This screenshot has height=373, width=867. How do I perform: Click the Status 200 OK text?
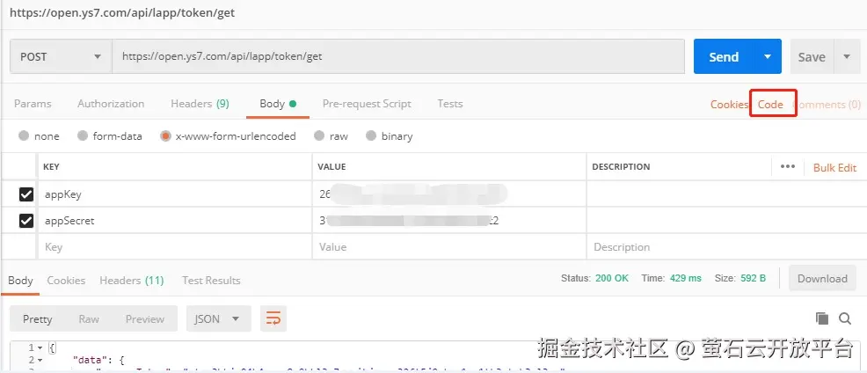pyautogui.click(x=594, y=278)
